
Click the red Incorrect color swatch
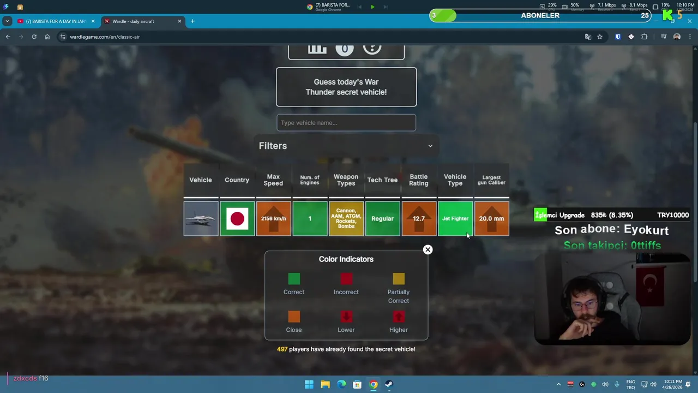(x=346, y=279)
